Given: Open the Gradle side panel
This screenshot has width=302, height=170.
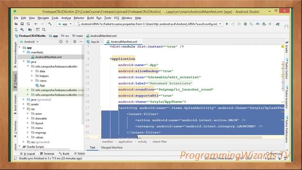Looking at the screenshot, I should tap(286, 47).
